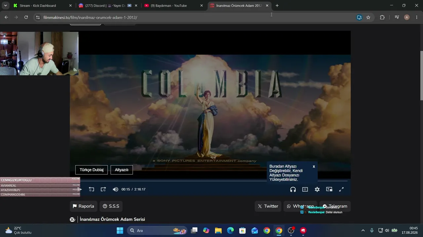Mute the video volume speaker icon
Viewport: 423px width, 237px height.
pos(115,189)
